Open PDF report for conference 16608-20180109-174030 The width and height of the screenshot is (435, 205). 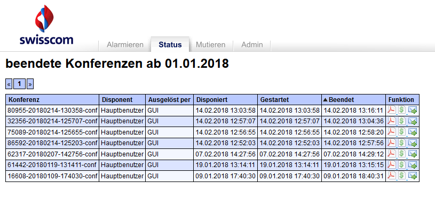pyautogui.click(x=391, y=176)
